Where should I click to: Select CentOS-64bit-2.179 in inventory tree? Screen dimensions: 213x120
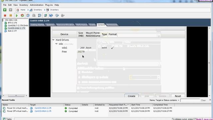[x=16, y=28]
